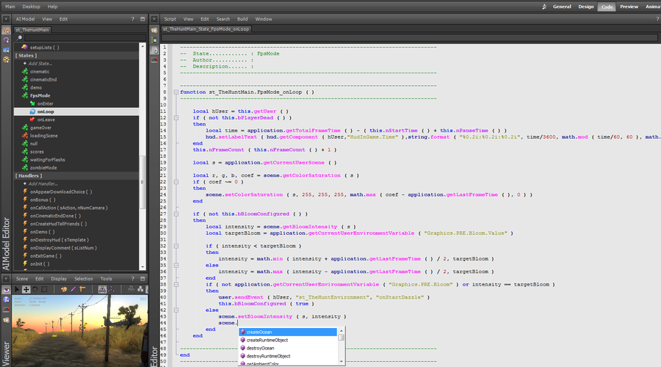Switch to the Preview workspace tab
Image resolution: width=661 pixels, height=367 pixels.
(629, 7)
